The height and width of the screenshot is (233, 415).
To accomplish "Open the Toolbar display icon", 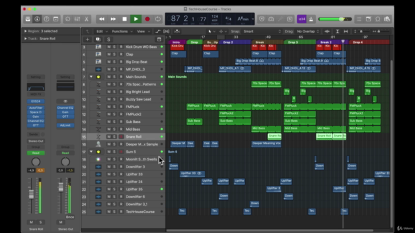I will (x=56, y=19).
